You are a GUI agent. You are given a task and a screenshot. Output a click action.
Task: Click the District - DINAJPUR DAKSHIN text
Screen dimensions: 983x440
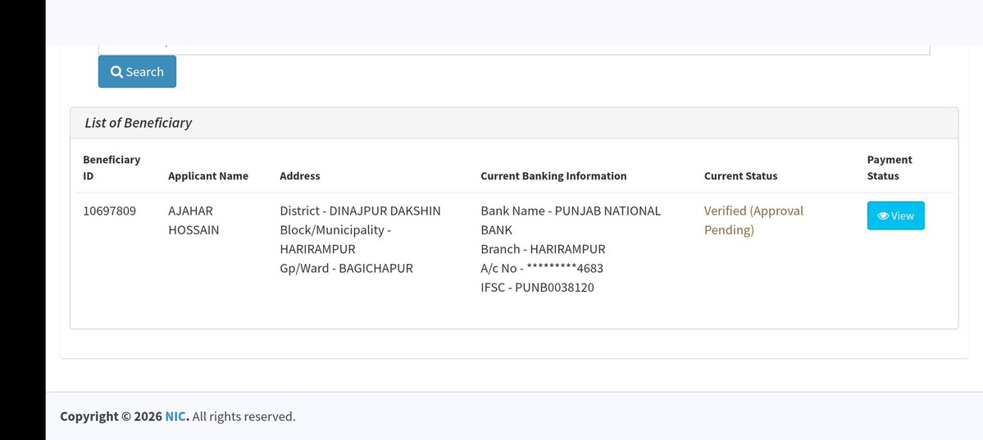click(x=360, y=211)
